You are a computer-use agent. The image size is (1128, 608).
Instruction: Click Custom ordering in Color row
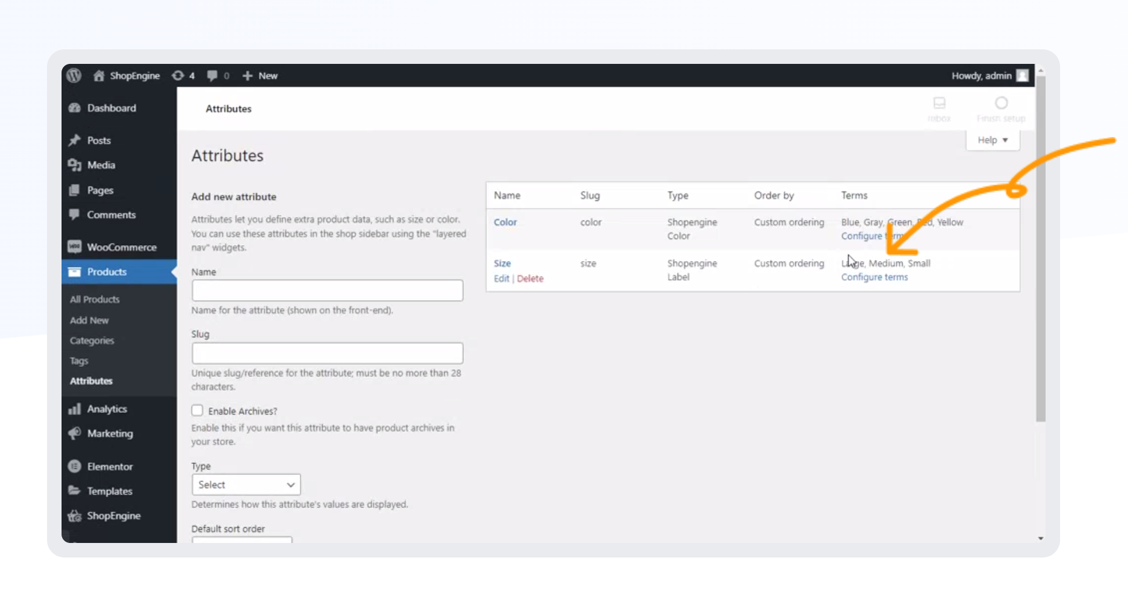coord(789,222)
